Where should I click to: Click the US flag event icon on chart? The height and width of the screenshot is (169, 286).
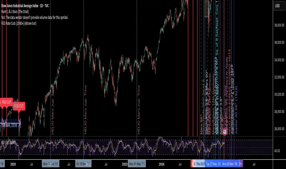click(x=225, y=131)
